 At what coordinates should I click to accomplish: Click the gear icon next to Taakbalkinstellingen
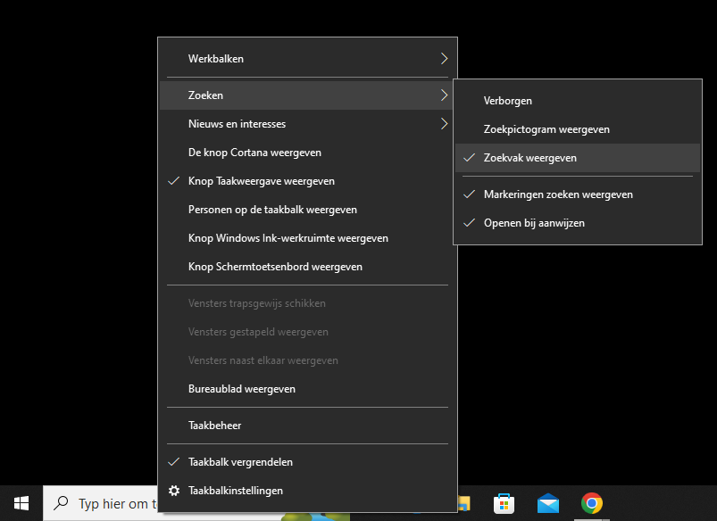[x=174, y=491]
